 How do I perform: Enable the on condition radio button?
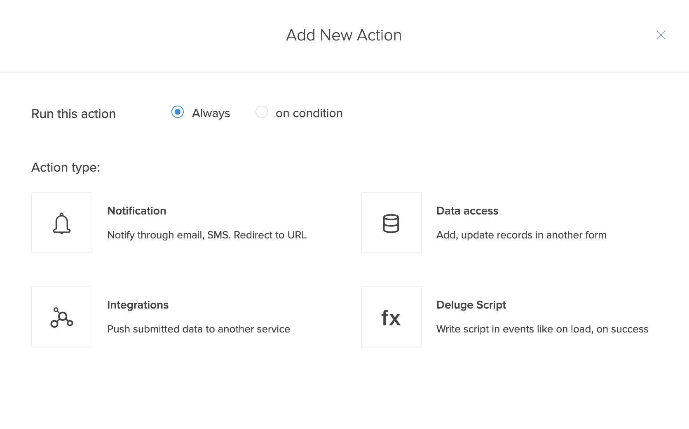tap(262, 112)
